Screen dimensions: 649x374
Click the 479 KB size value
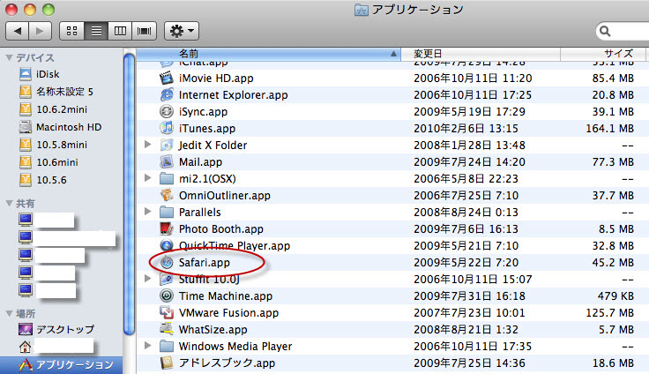coord(615,296)
